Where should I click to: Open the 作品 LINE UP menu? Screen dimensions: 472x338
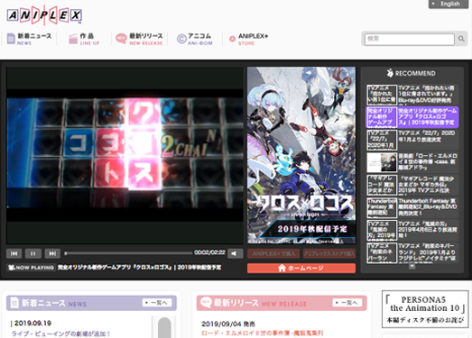(x=84, y=39)
